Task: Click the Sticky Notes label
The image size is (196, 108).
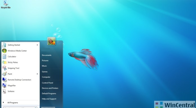Action: [13, 62]
